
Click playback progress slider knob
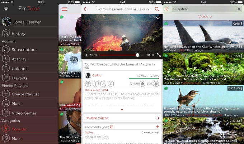137,55
